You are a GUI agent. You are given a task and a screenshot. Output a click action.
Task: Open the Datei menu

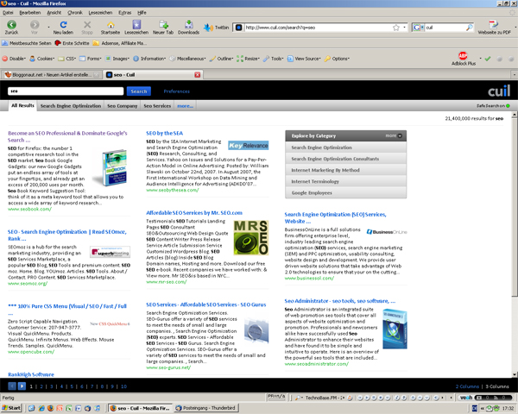[8, 13]
